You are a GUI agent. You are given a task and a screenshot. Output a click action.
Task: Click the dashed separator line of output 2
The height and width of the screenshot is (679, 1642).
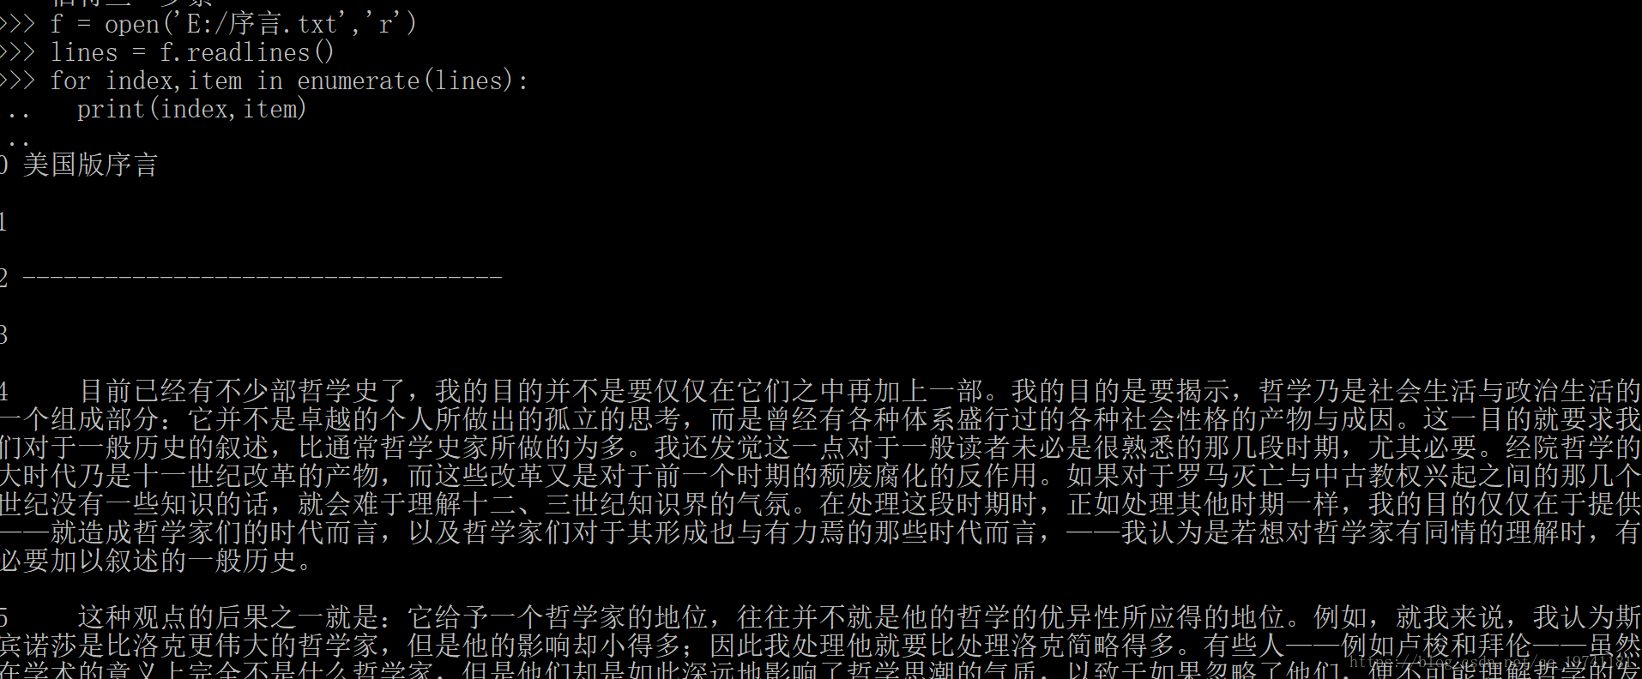click(x=262, y=277)
